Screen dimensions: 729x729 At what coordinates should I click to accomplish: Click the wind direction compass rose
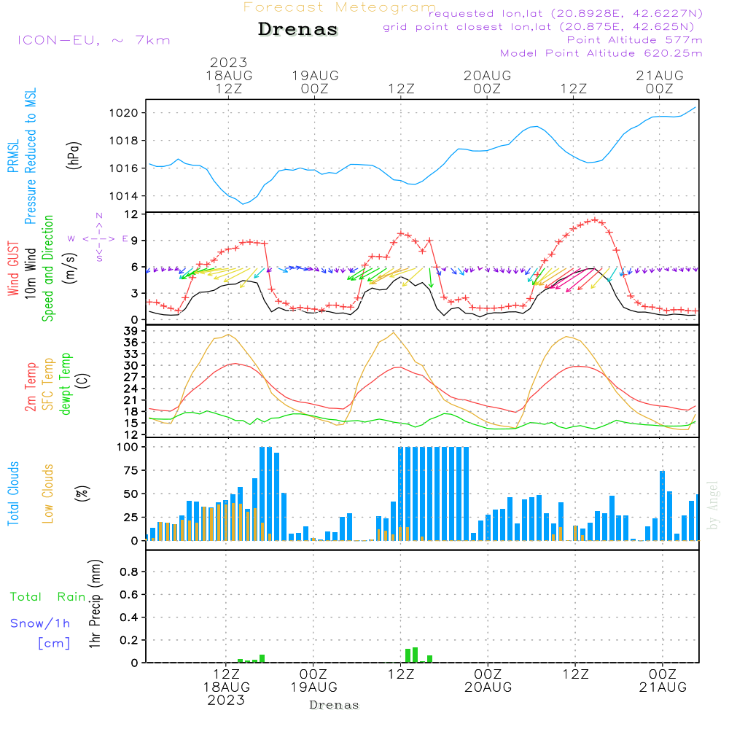[99, 238]
